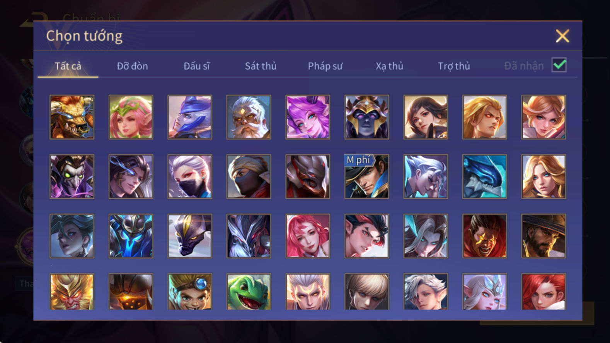Viewport: 610px width, 343px height.
Task: Switch to the Đỡ đòn tab
Action: (133, 66)
